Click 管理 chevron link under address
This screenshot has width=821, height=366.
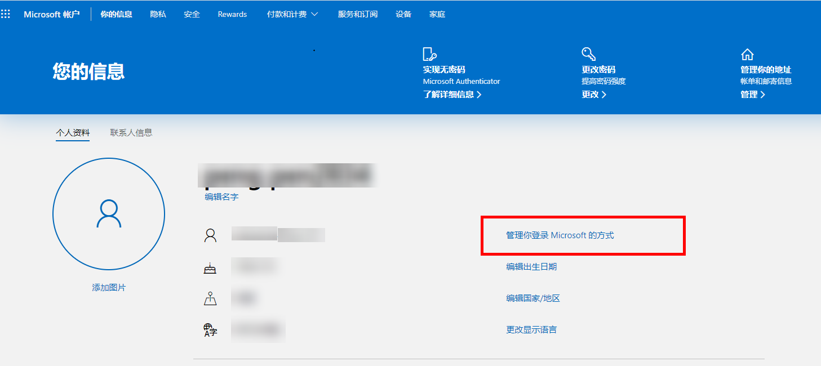(753, 95)
